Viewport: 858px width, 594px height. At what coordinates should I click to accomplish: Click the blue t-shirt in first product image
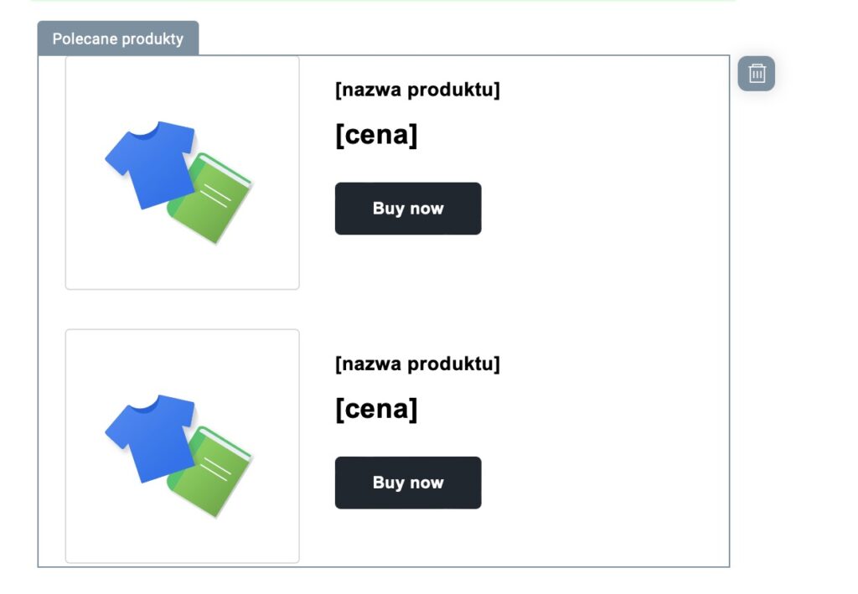[151, 164]
